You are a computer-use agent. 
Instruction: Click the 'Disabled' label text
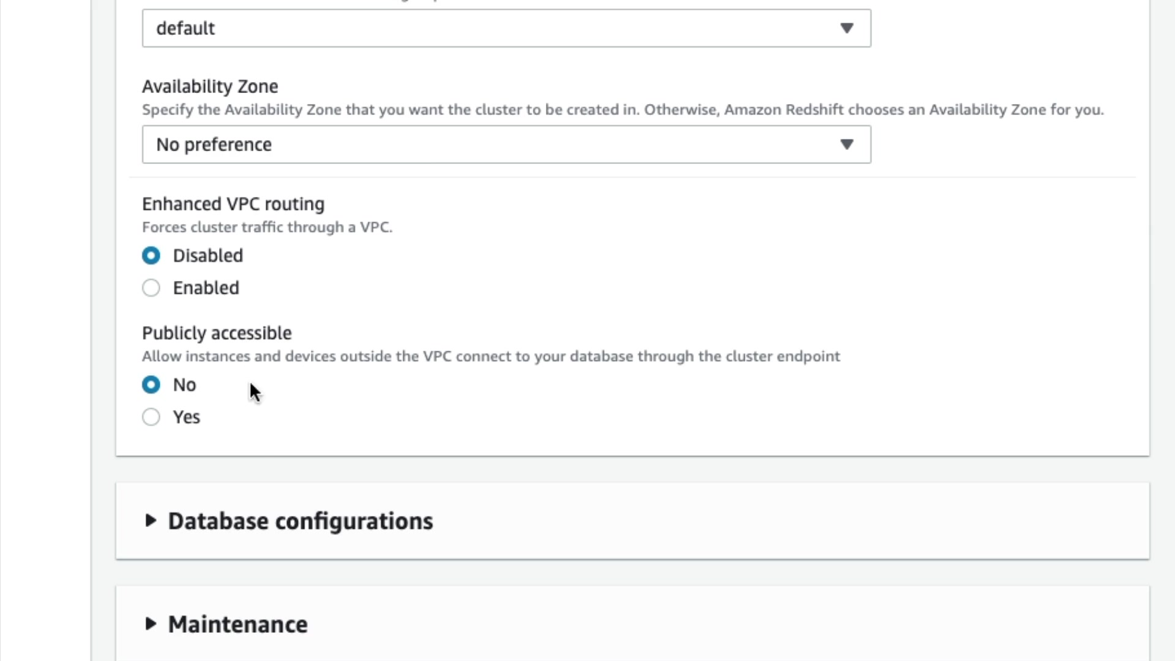[207, 255]
